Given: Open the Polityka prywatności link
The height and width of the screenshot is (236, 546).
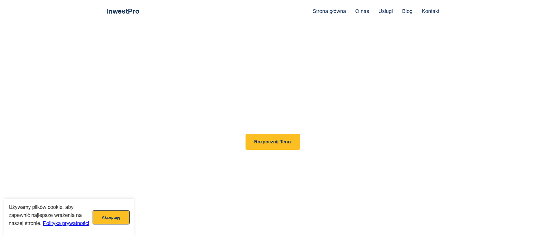Looking at the screenshot, I should (66, 223).
